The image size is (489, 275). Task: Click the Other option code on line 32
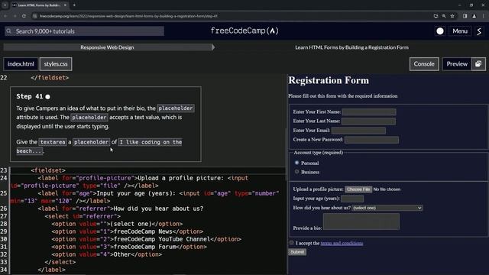point(107,254)
